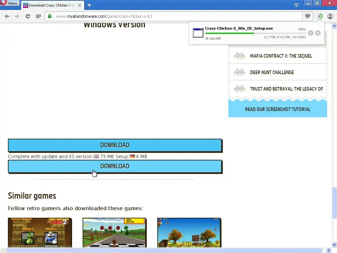Click invader icon beside Trust and Betrayal
The width and height of the screenshot is (337, 253).
pos(240,88)
